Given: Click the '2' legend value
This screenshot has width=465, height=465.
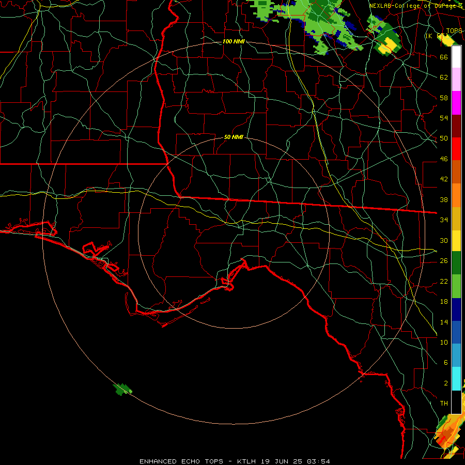Looking at the screenshot, I should tap(445, 383).
